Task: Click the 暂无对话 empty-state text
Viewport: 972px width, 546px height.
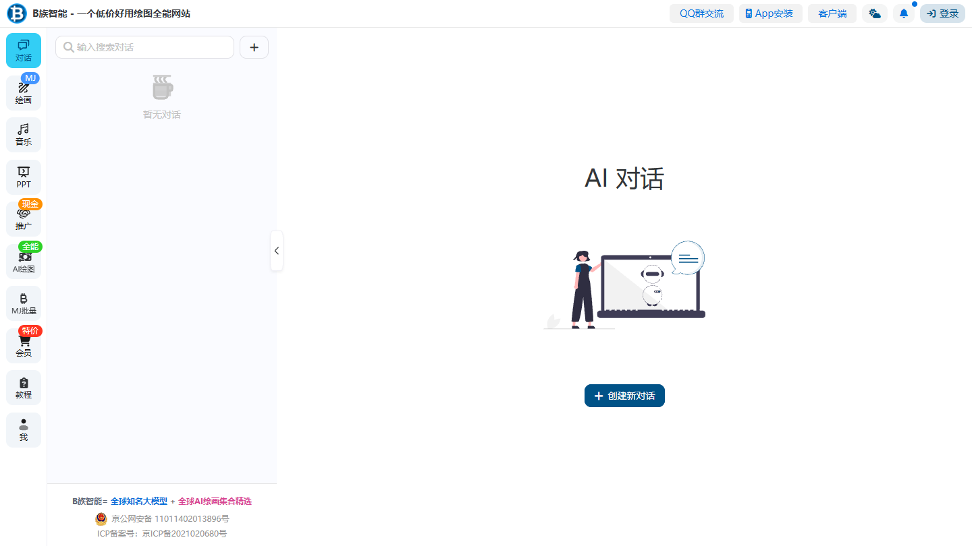Action: click(x=162, y=115)
